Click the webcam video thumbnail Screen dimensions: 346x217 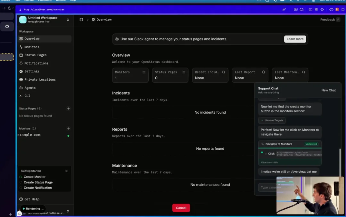310,195
